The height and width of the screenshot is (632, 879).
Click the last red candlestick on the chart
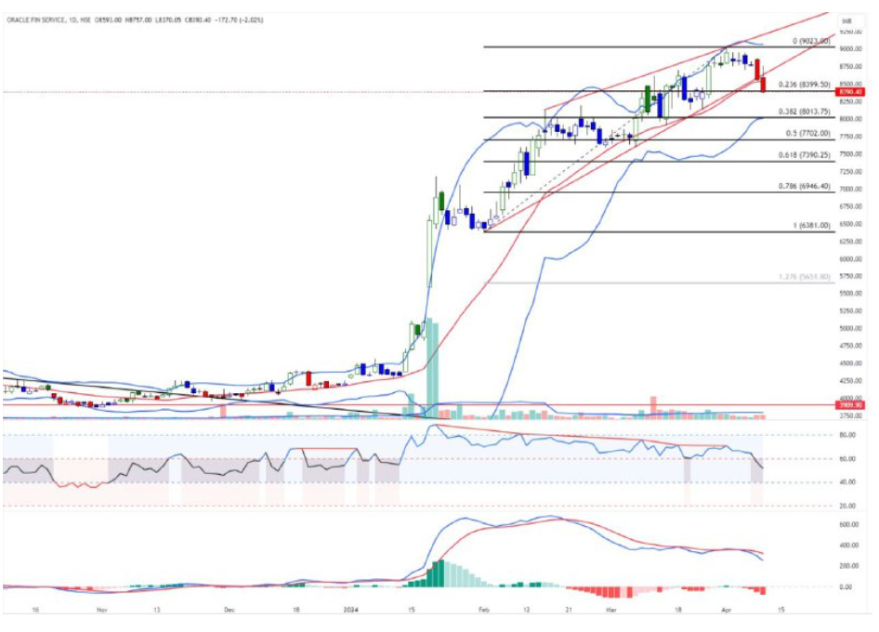click(x=764, y=86)
